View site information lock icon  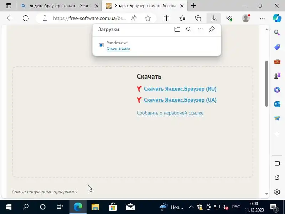[45, 18]
